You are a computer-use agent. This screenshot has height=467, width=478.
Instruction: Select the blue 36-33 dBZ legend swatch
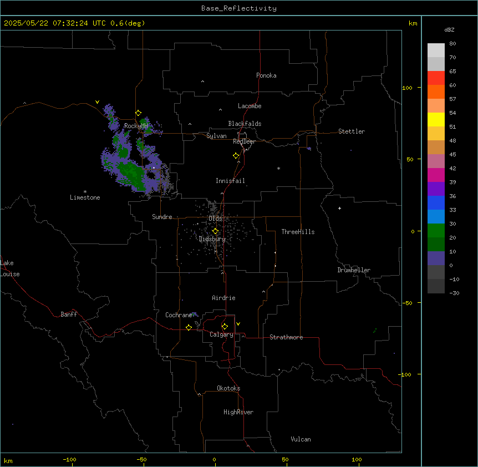436,202
